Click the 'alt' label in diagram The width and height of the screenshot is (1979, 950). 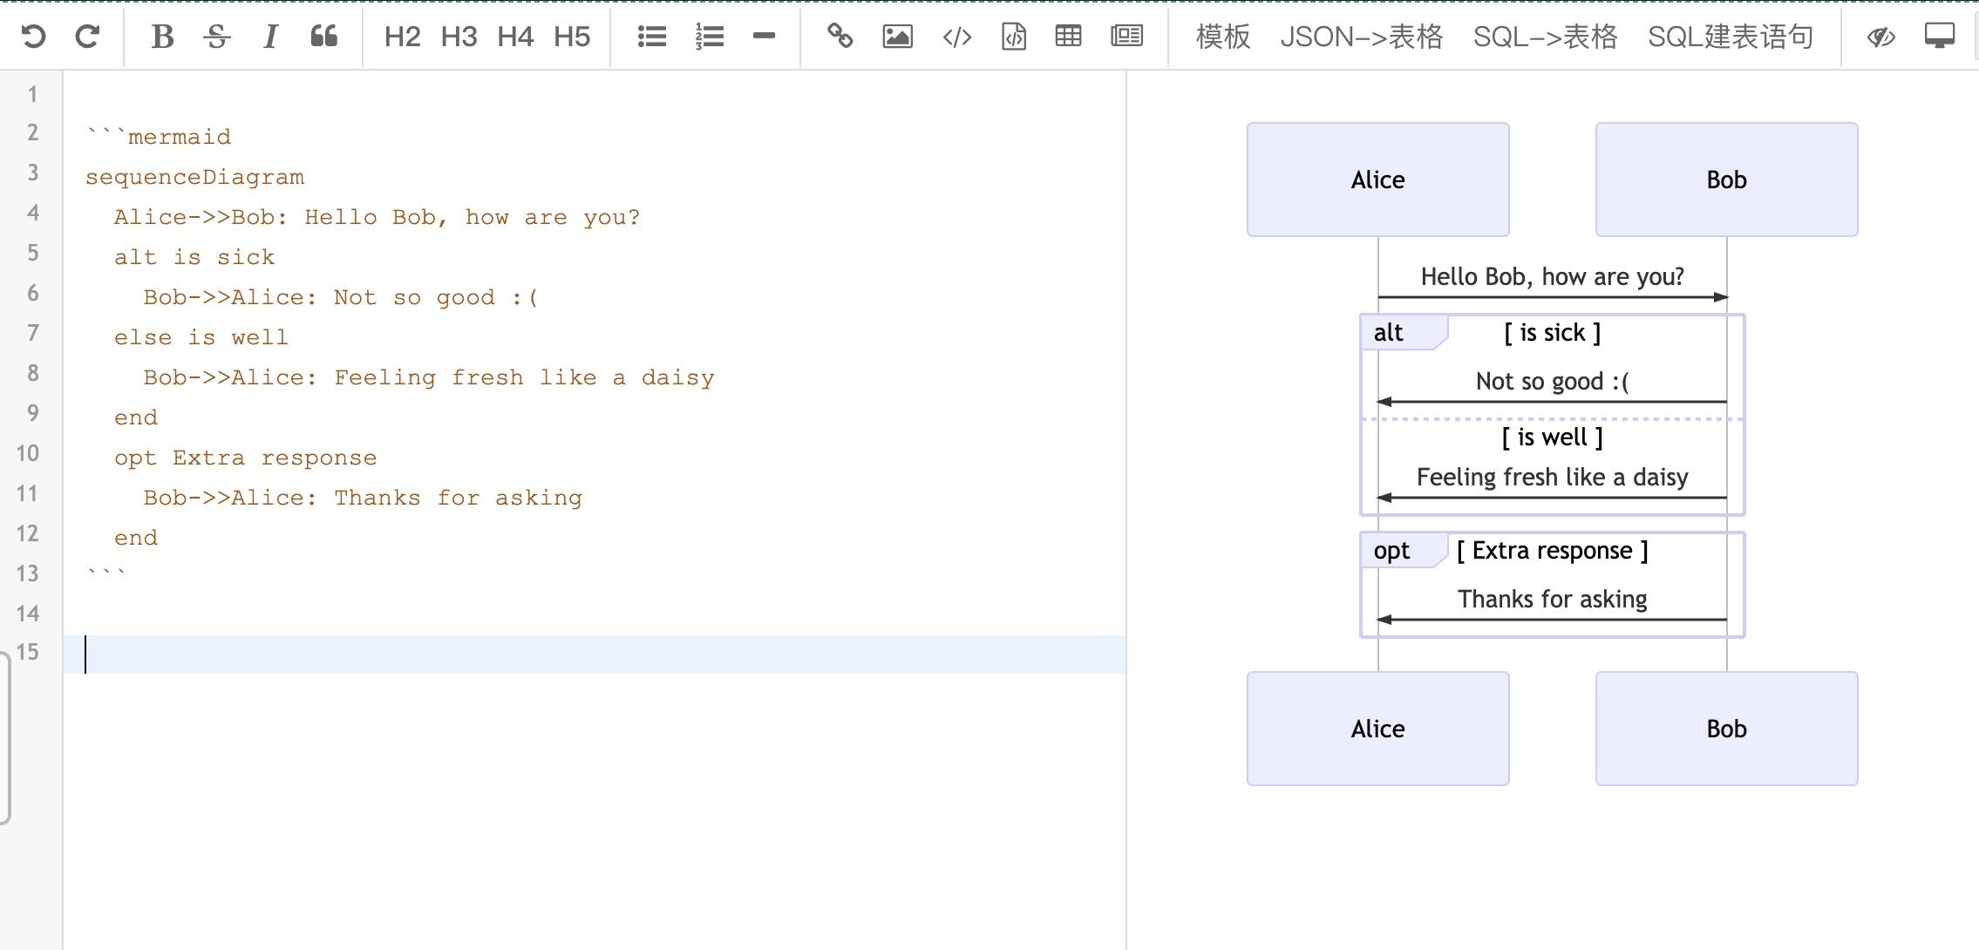[x=1389, y=333]
